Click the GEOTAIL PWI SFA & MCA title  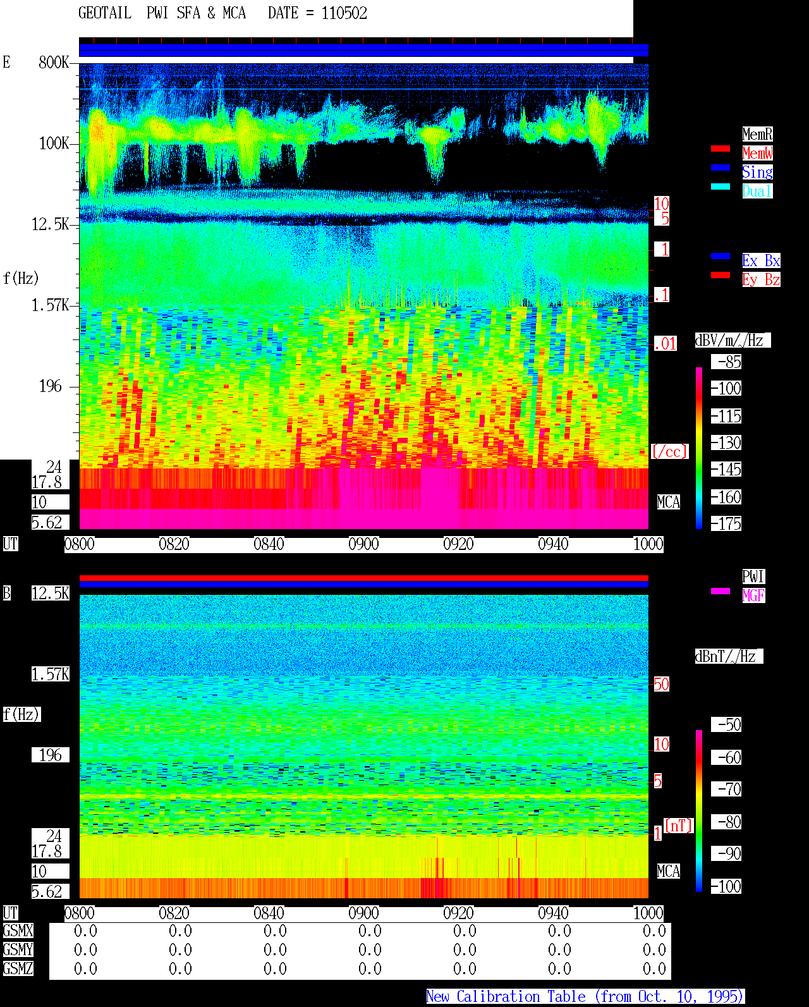tap(162, 13)
